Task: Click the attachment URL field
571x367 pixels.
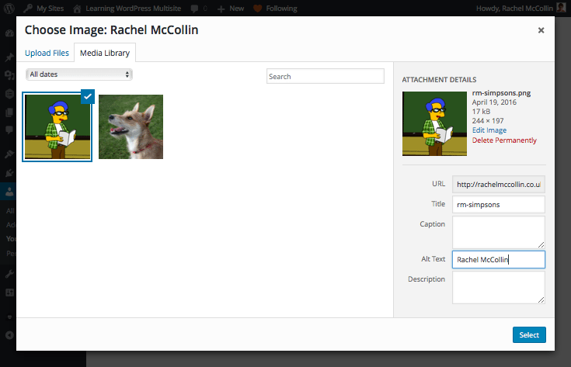Action: (x=499, y=185)
